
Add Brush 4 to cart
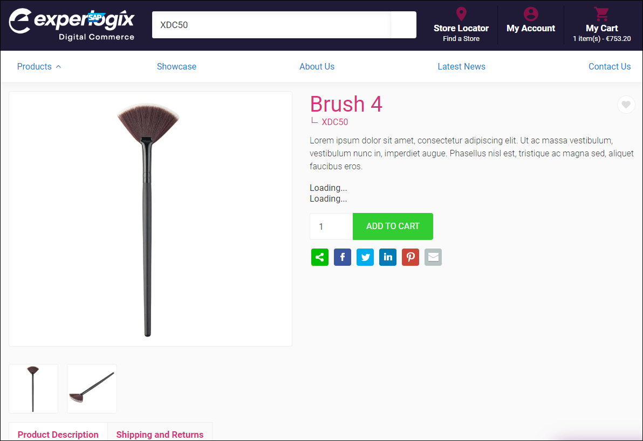coord(393,226)
